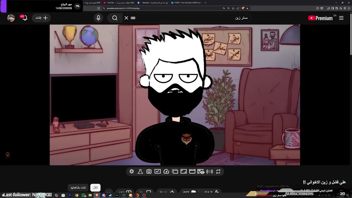This screenshot has height=198, width=352.
Task: Open Premiere Pro from the taskbar
Action: click(x=70, y=195)
